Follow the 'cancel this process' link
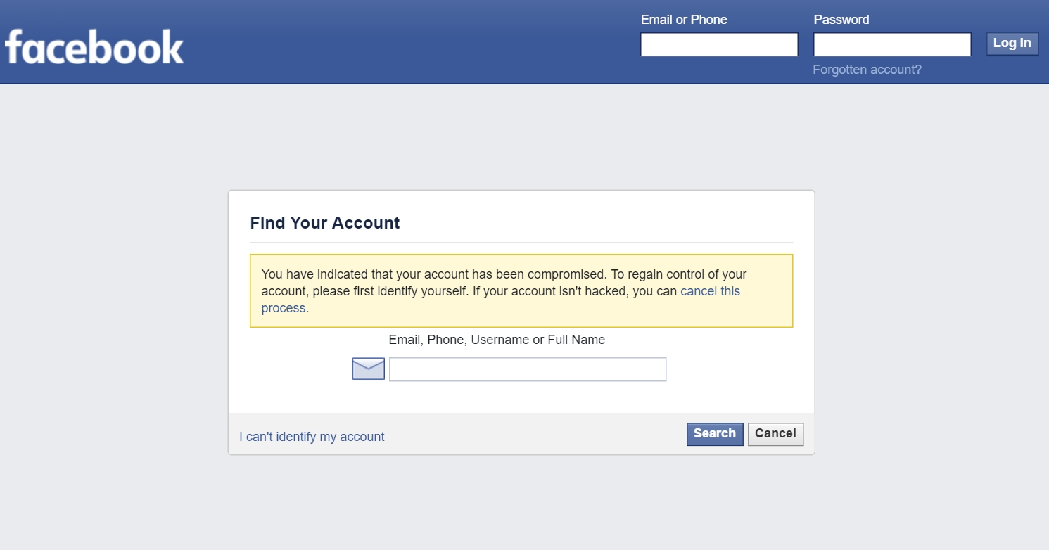 click(x=710, y=291)
